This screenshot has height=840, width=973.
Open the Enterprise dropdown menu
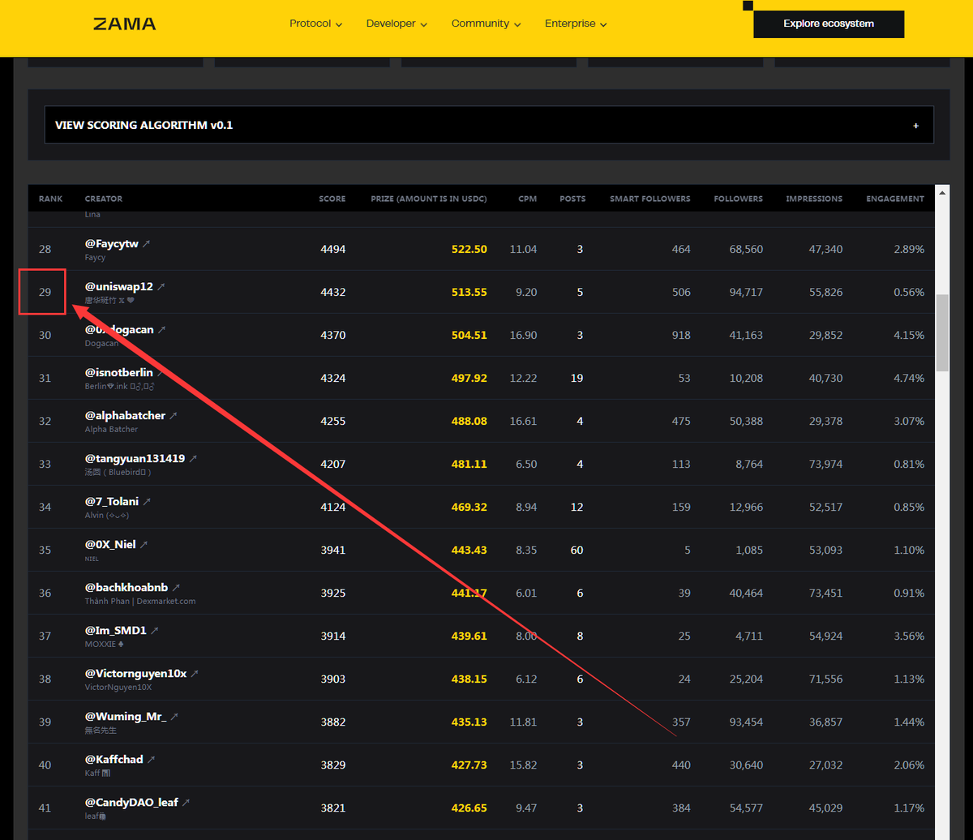pos(576,24)
